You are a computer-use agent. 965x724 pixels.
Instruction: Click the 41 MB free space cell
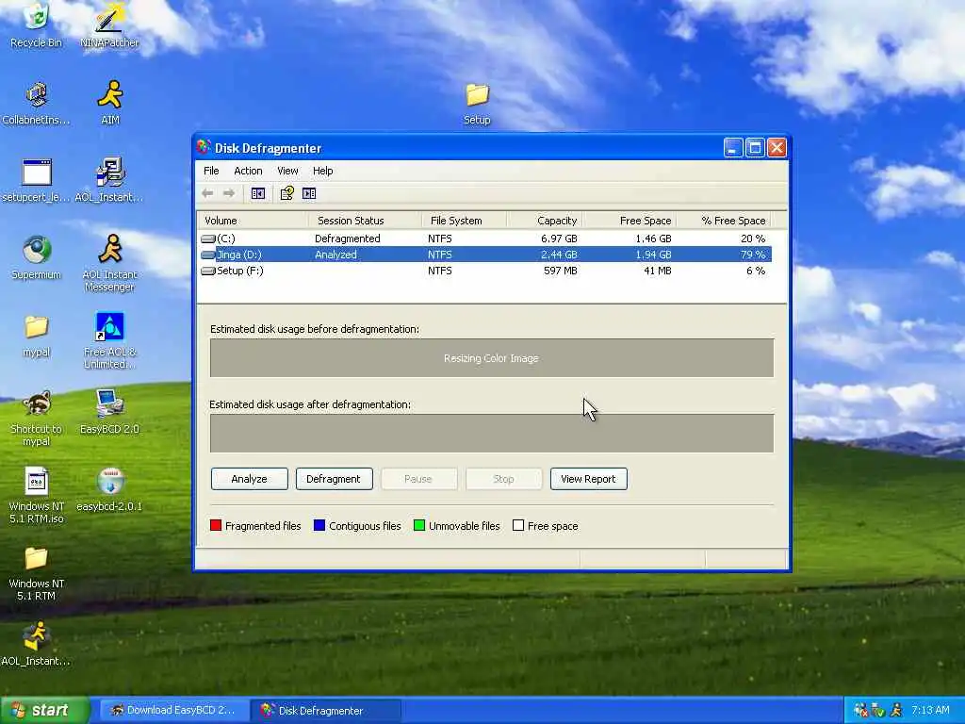[657, 271]
